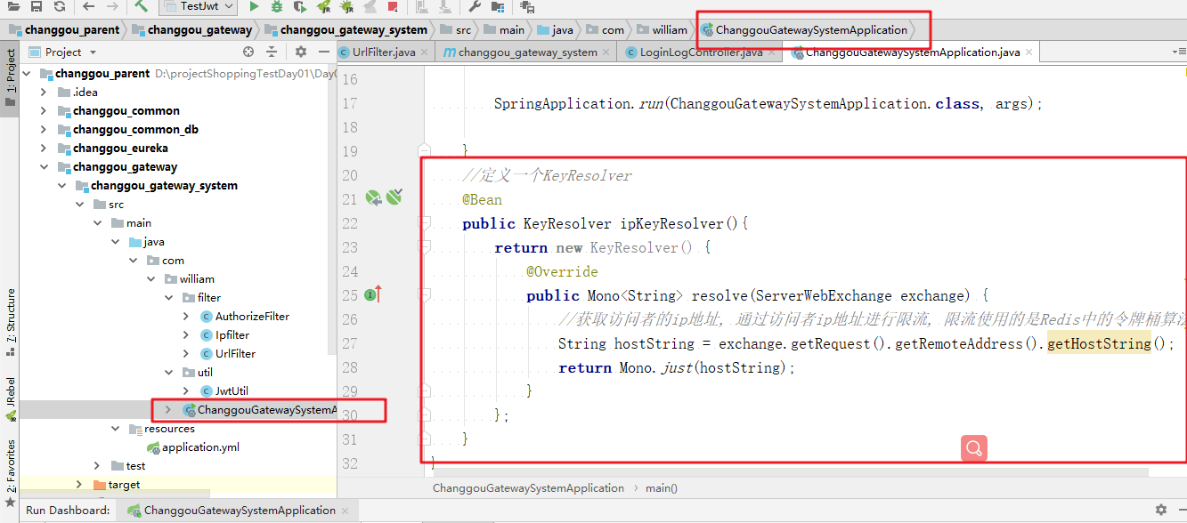This screenshot has width=1187, height=523.
Task: Toggle the 7: Structure tool window
Action: click(10, 320)
